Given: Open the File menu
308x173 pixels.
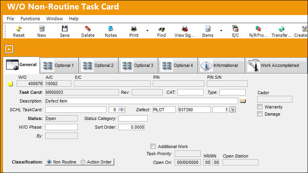Looking at the screenshot, I should 10,19.
